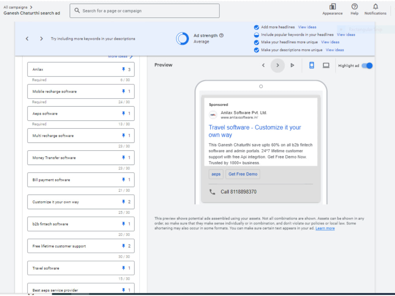Click the Learn more link
Screen dimensions: 395x296
(325, 228)
